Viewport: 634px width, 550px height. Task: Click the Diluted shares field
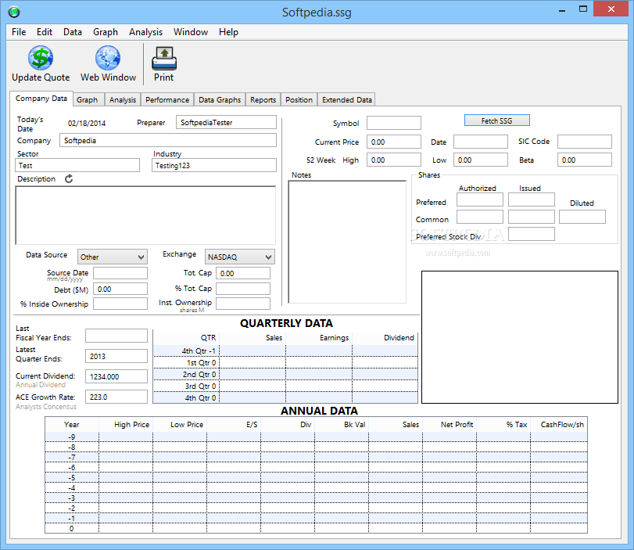click(x=582, y=217)
